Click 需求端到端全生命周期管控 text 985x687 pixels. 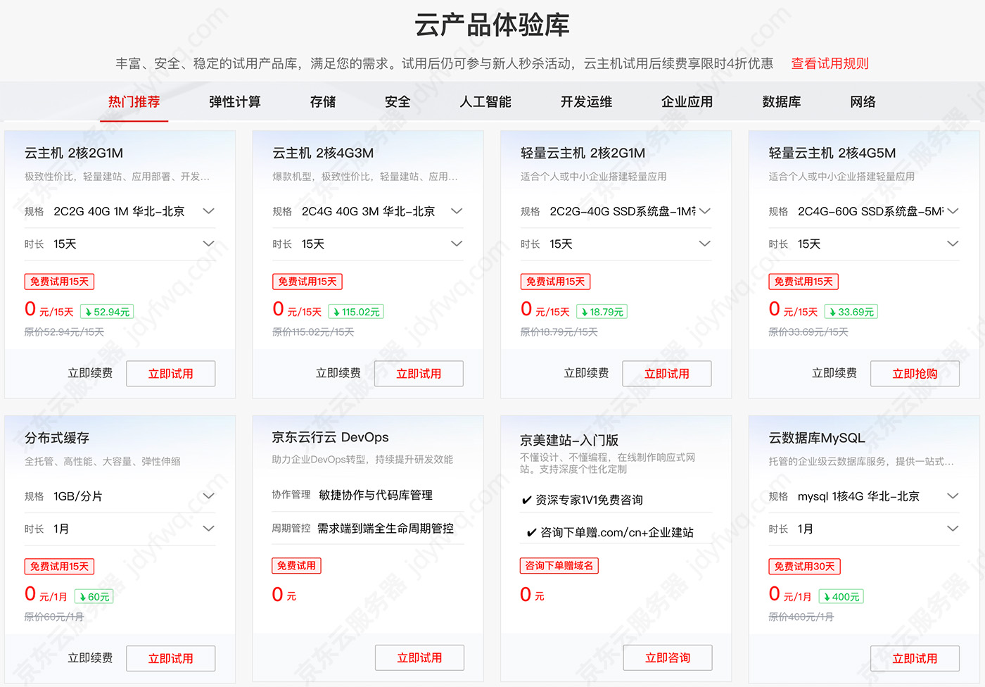coord(386,528)
